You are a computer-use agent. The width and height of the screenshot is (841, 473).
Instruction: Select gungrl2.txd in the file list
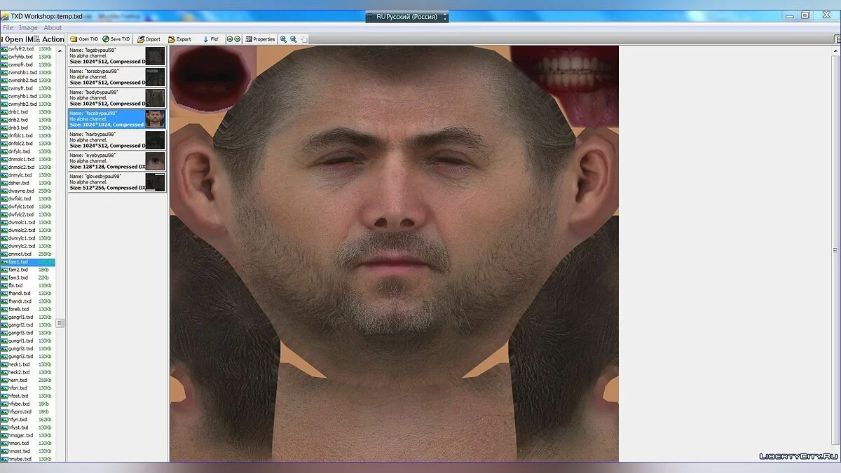pyautogui.click(x=28, y=348)
